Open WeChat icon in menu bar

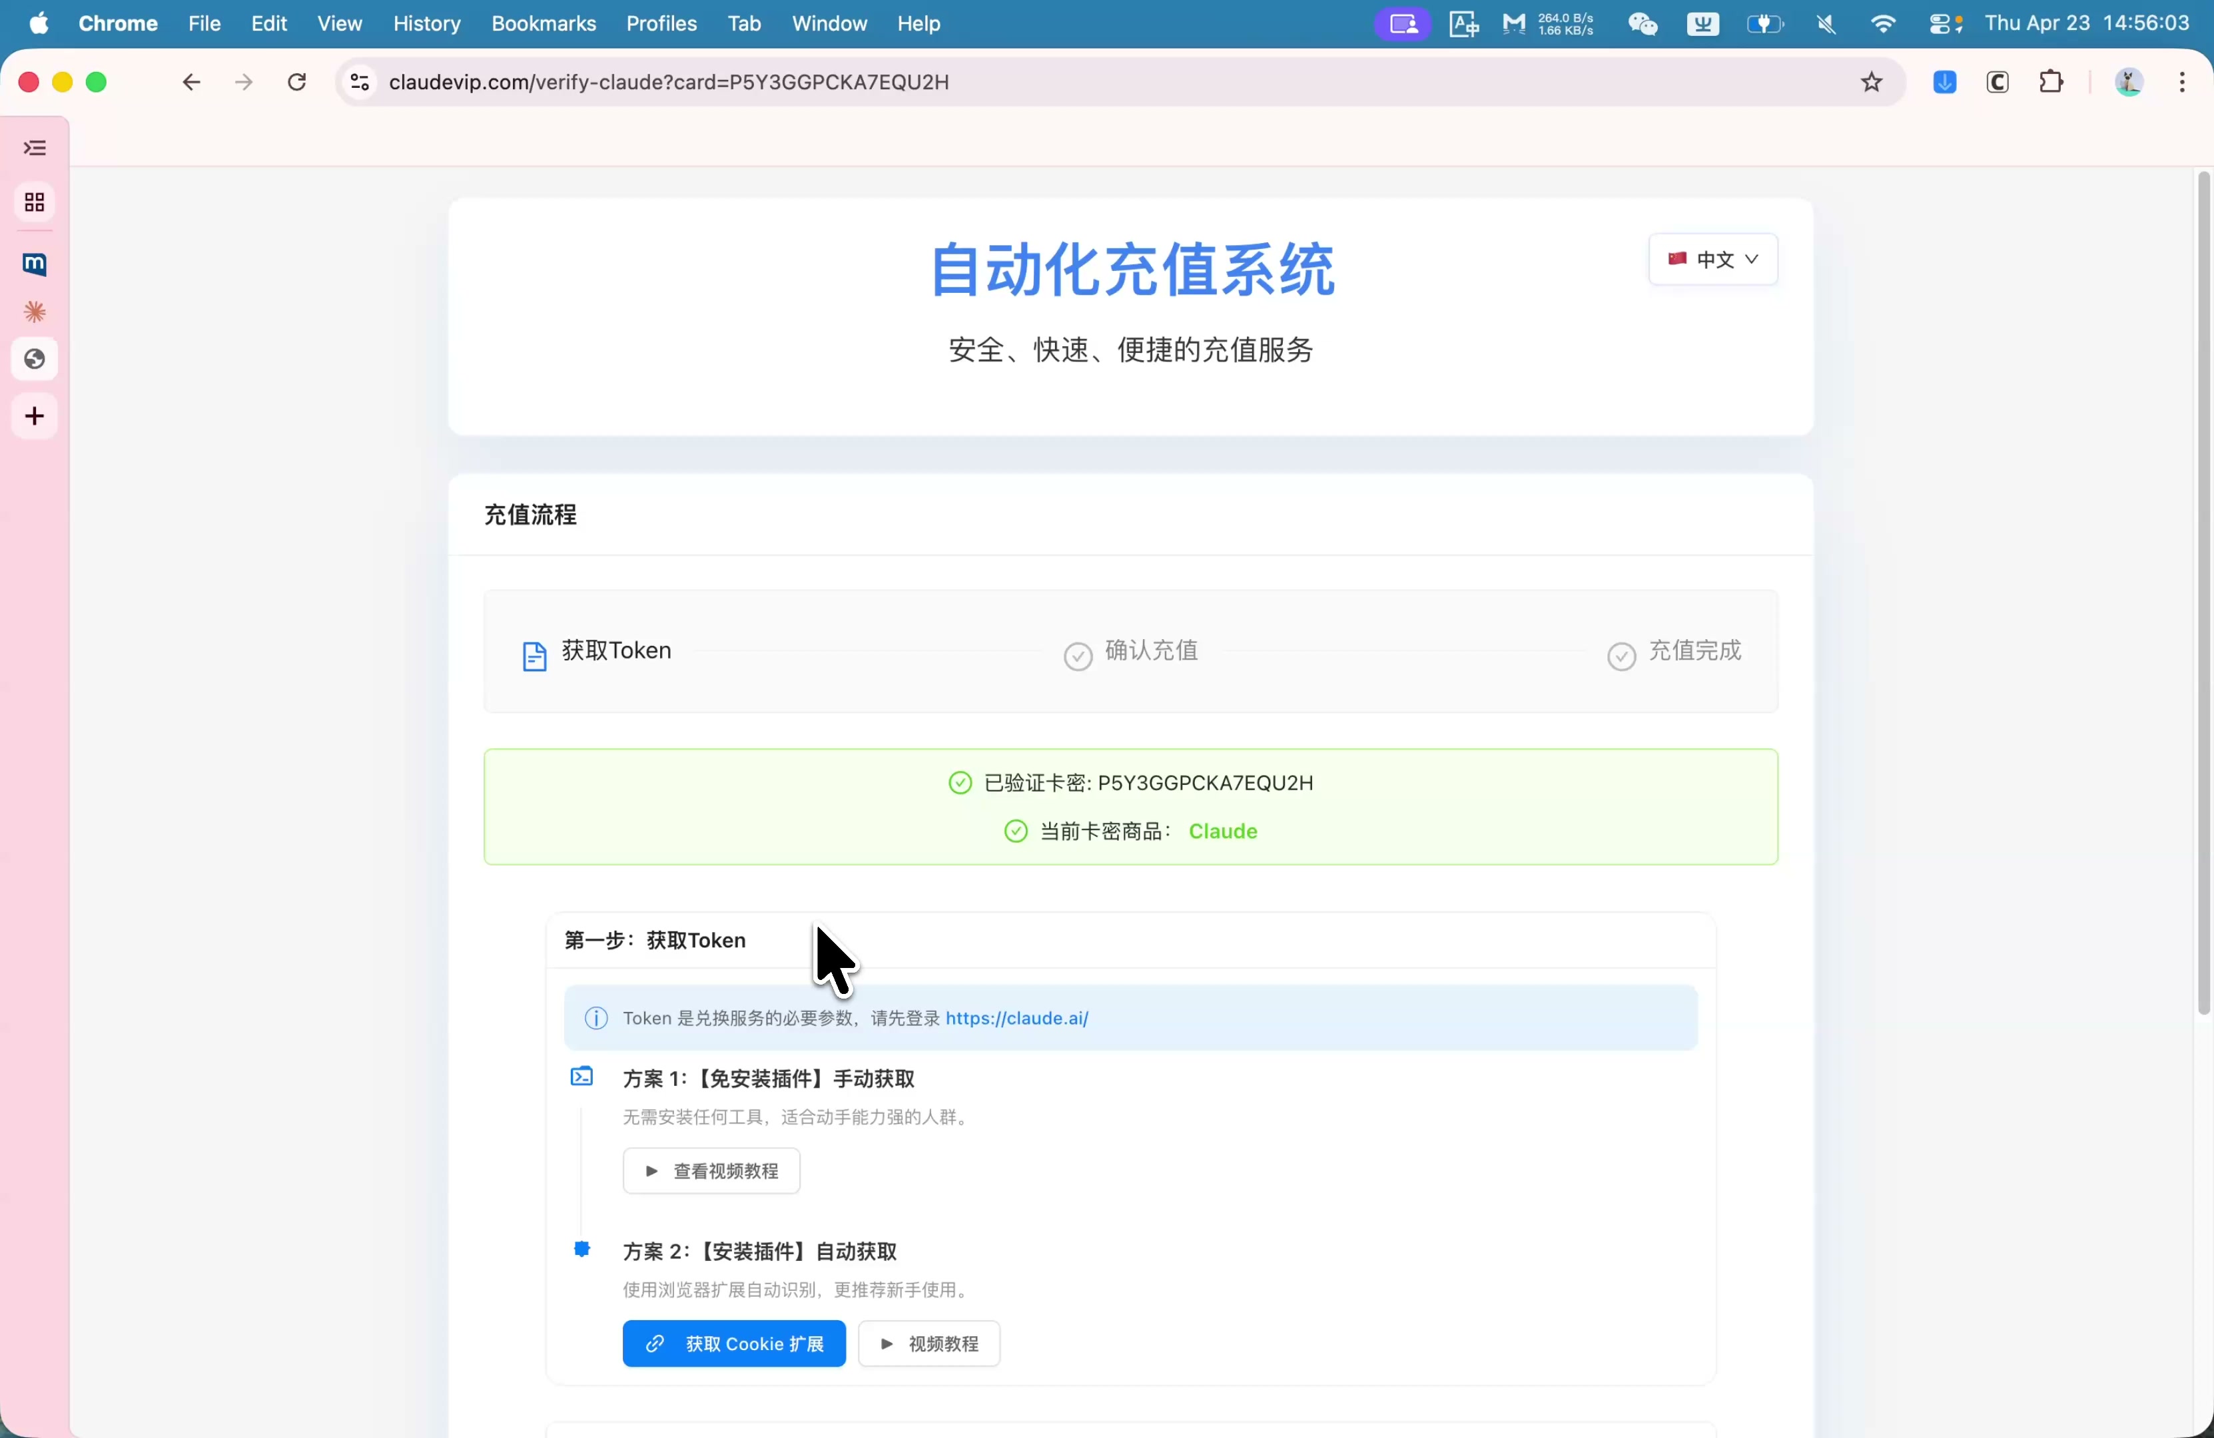coord(1644,23)
